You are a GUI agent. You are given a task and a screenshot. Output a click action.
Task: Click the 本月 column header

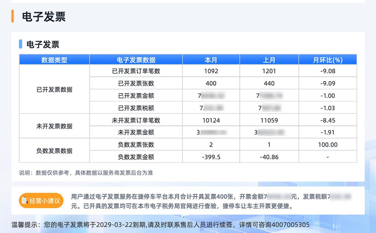pos(211,59)
